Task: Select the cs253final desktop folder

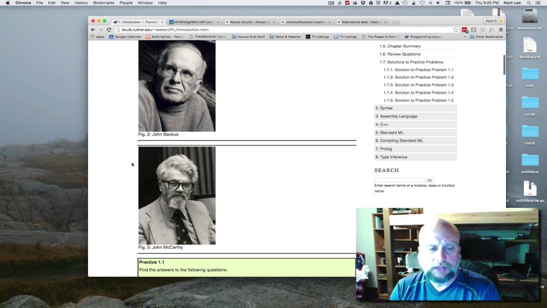Action: click(530, 163)
